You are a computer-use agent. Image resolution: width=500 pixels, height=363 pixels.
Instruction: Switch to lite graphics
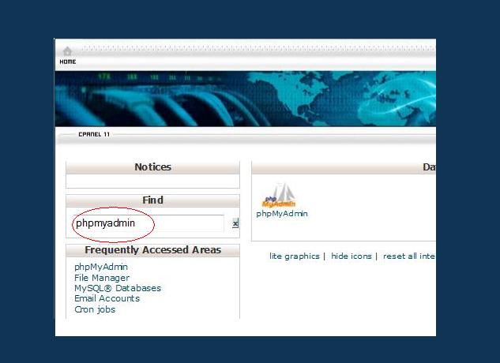coord(295,256)
